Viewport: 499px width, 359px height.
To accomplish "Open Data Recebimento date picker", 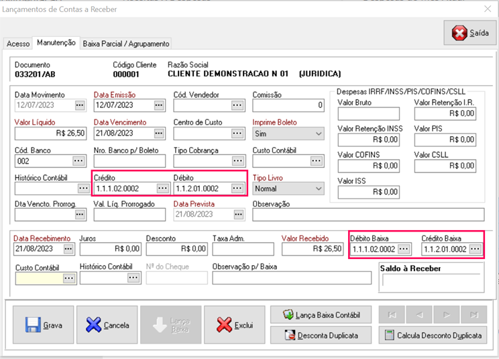I will point(68,249).
